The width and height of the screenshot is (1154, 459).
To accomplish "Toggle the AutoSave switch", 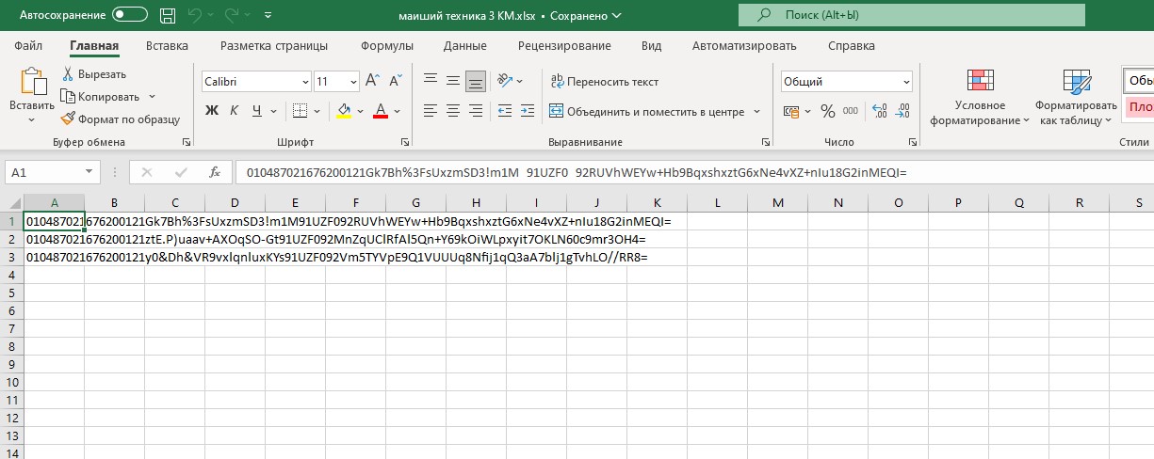I will tap(130, 16).
